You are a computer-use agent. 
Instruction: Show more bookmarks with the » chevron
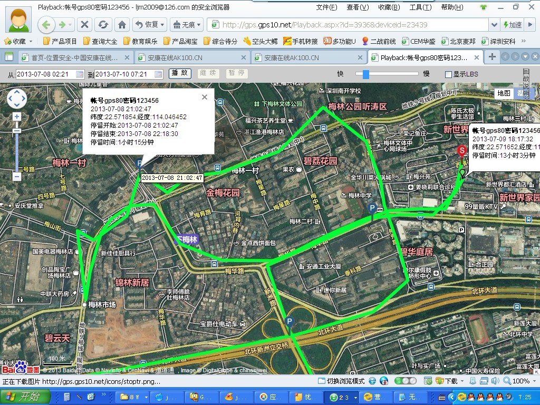point(524,41)
